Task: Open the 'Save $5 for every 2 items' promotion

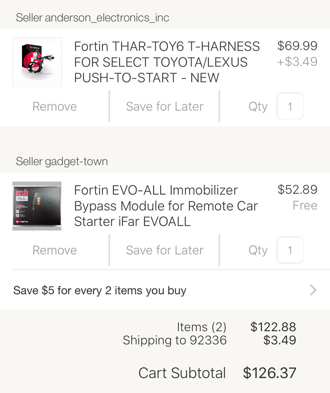Action: (x=165, y=290)
